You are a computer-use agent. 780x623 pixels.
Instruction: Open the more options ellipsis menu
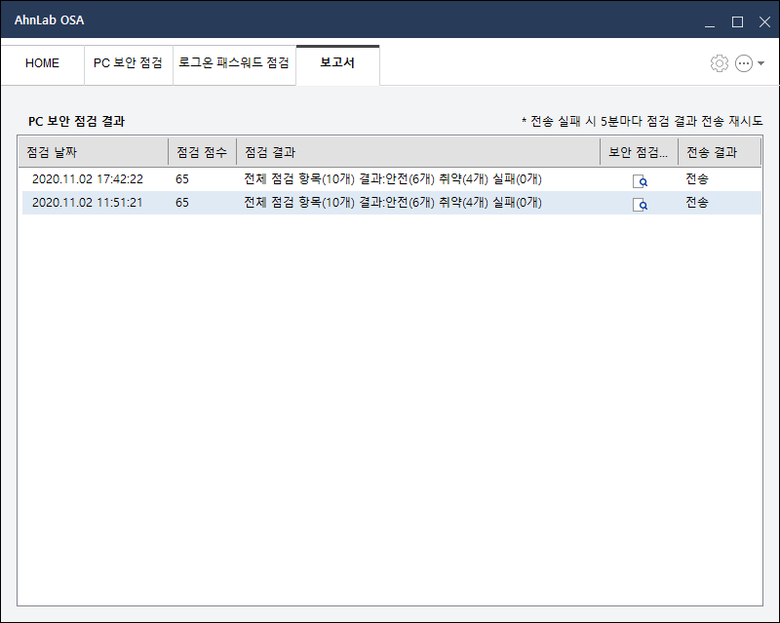[x=744, y=63]
